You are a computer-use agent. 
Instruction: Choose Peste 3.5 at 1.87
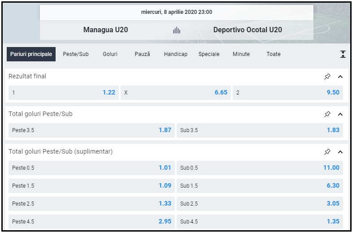(x=91, y=130)
